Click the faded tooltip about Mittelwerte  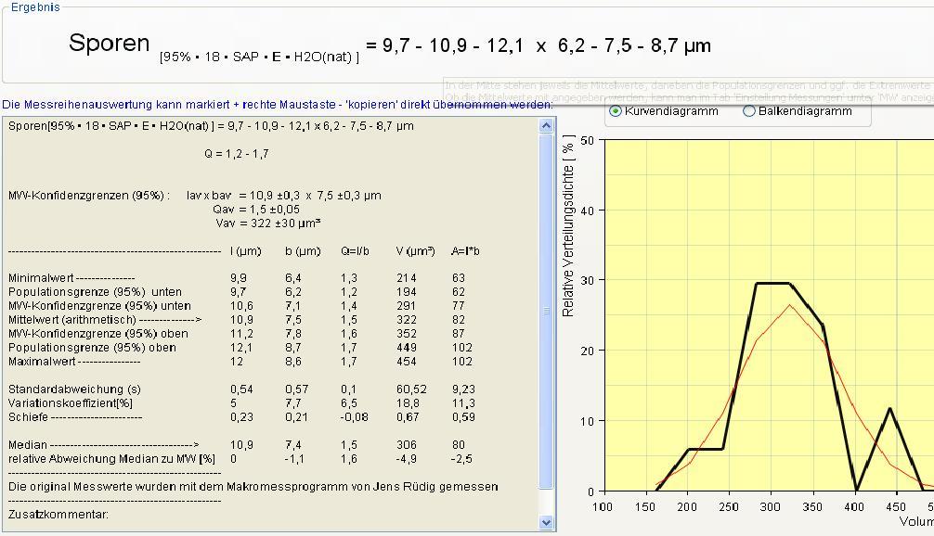(x=687, y=90)
